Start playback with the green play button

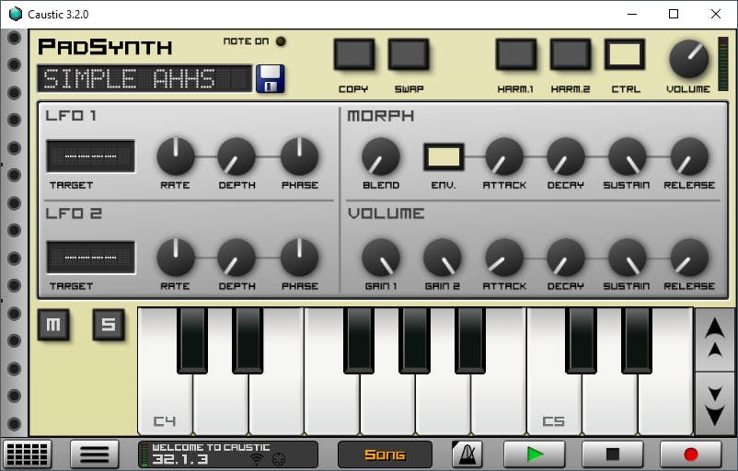click(x=535, y=454)
